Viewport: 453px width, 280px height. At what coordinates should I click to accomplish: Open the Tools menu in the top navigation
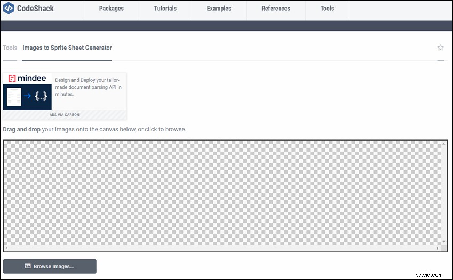327,9
